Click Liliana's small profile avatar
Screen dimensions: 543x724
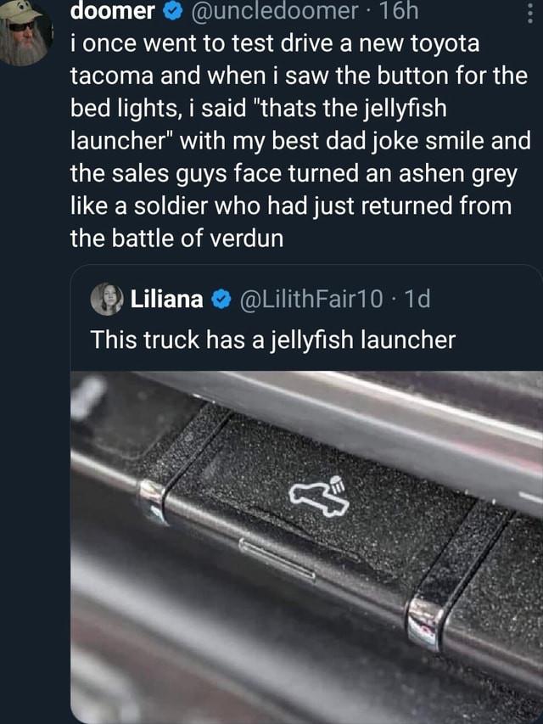pos(108,299)
